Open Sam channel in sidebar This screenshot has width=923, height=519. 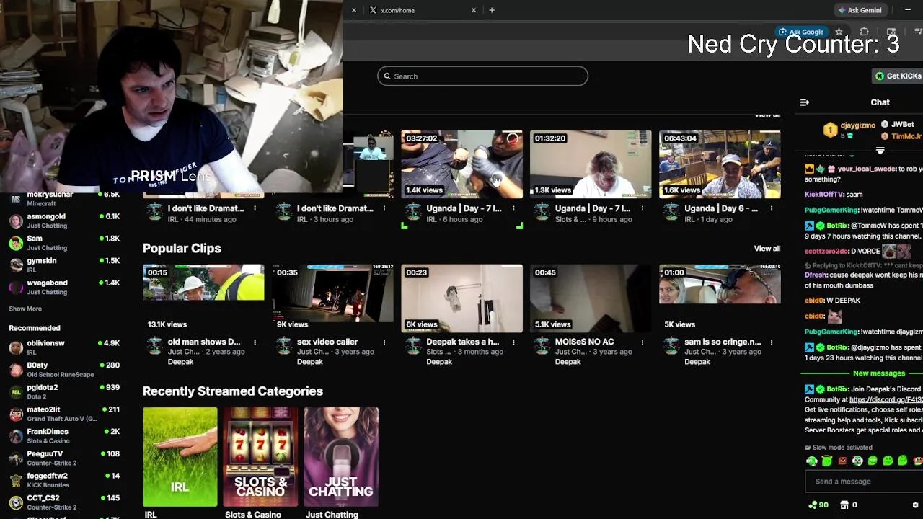tap(65, 243)
